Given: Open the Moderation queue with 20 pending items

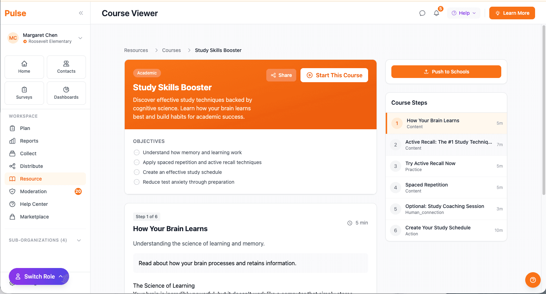Looking at the screenshot, I should click(34, 191).
